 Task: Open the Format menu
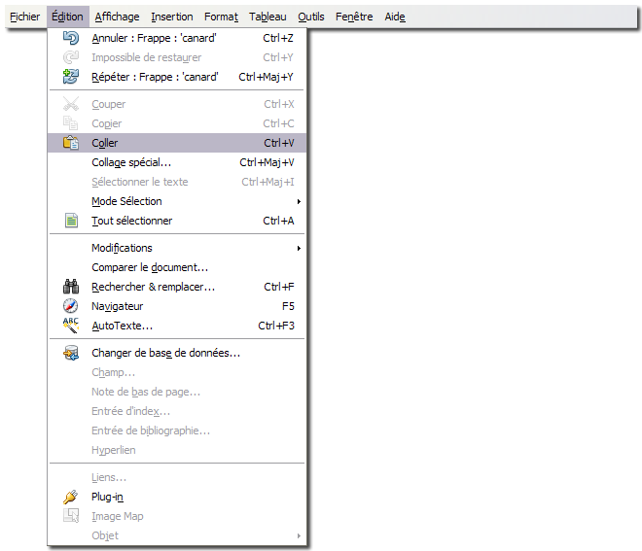click(x=221, y=17)
